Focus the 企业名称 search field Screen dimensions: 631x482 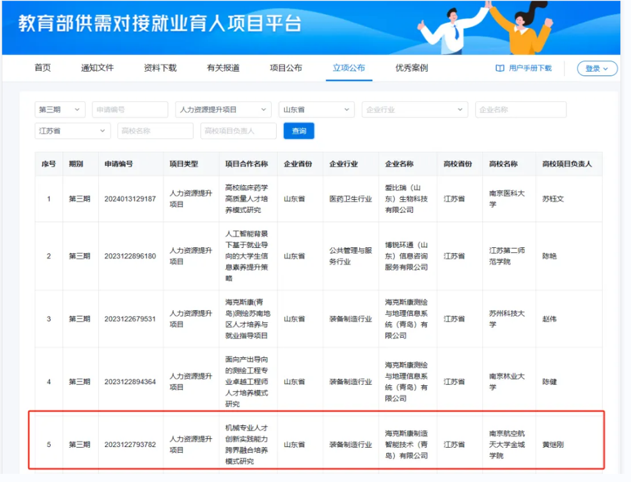point(520,110)
